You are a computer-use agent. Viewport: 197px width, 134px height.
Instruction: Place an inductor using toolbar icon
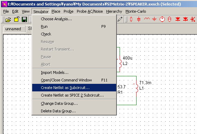coord(147,19)
